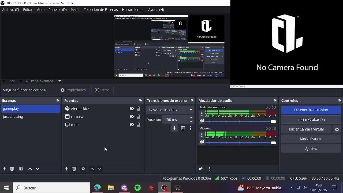Viewport: 343px width, 193px height.
Task: Open Ajustes settings button
Action: 311,149
